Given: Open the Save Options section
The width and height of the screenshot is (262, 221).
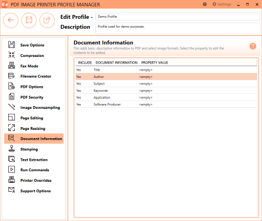Looking at the screenshot, I should (32, 45).
